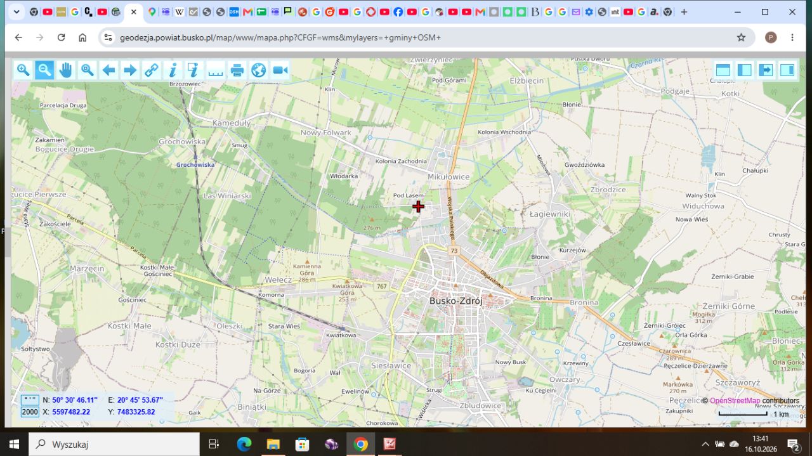
Task: Go to previous map view with left arrow
Action: click(108, 70)
